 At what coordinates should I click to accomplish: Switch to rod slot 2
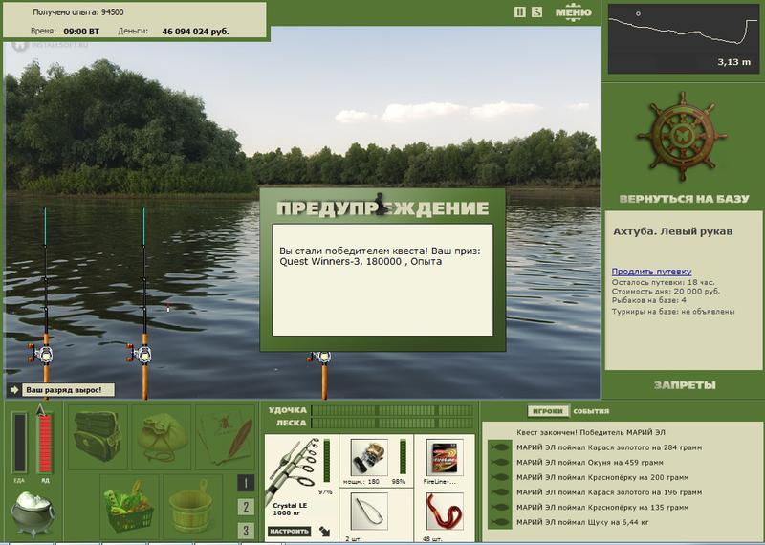point(246,507)
